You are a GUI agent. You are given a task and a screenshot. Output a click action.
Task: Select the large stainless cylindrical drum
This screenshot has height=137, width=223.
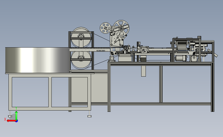[37, 60]
